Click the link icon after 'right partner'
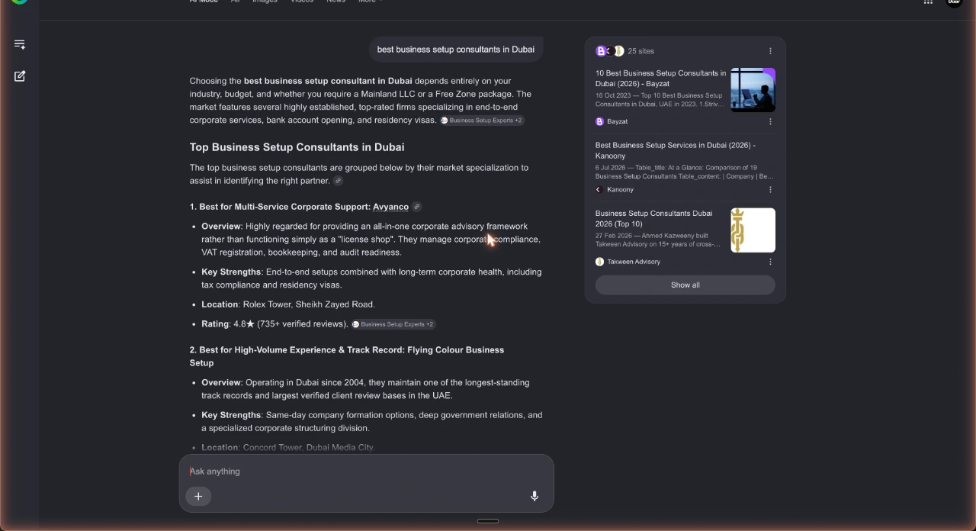Screen dimensions: 976x531 point(338,181)
